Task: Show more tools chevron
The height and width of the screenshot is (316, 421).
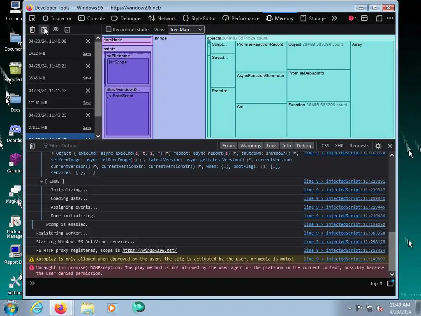Action: (x=334, y=18)
